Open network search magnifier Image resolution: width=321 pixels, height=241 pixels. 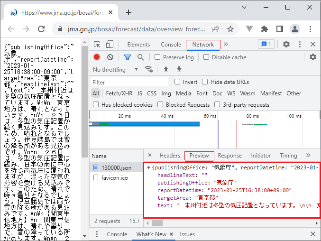click(140, 57)
